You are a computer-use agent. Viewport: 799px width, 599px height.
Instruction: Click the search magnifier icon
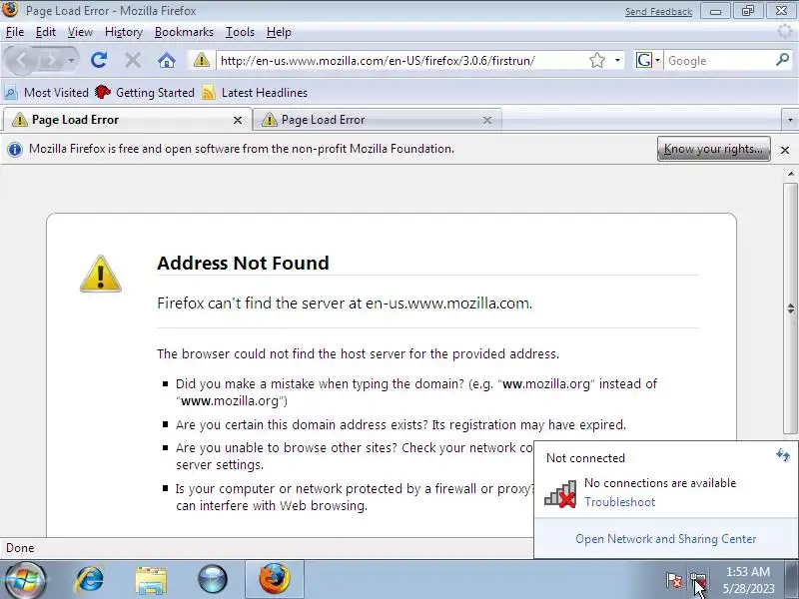(x=782, y=60)
